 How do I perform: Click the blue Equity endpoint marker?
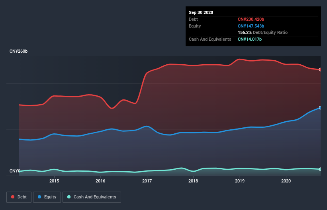coord(320,108)
